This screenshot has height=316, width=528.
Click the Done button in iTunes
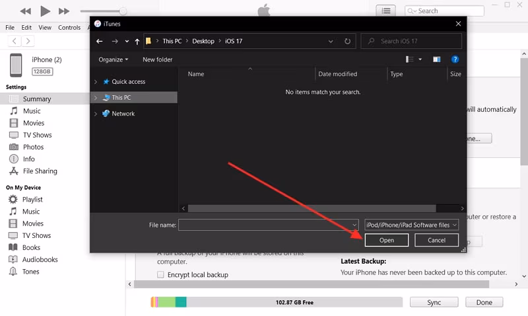[484, 302]
